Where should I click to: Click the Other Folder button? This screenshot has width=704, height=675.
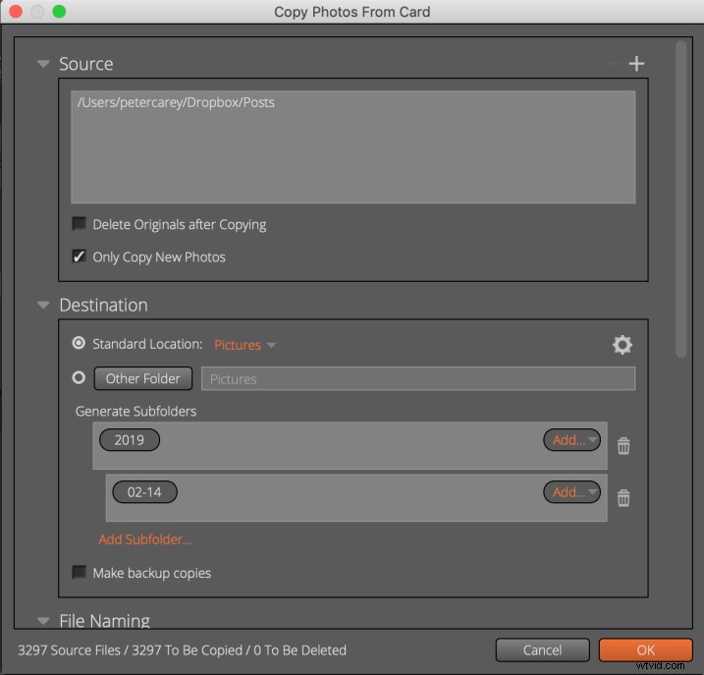click(143, 378)
